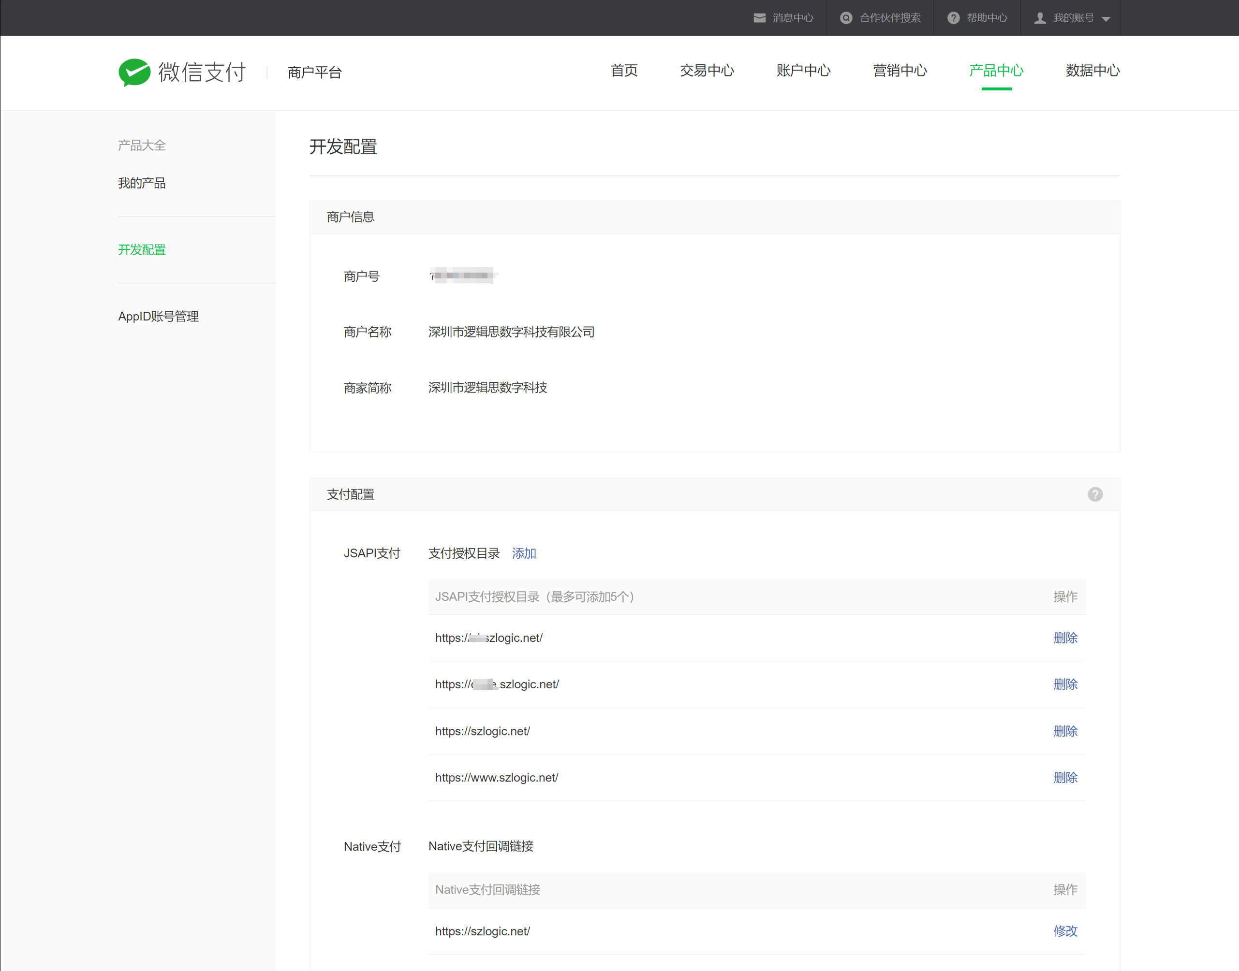Image resolution: width=1239 pixels, height=971 pixels.
Task: Open the 产品中心 navigation tab
Action: click(x=996, y=71)
